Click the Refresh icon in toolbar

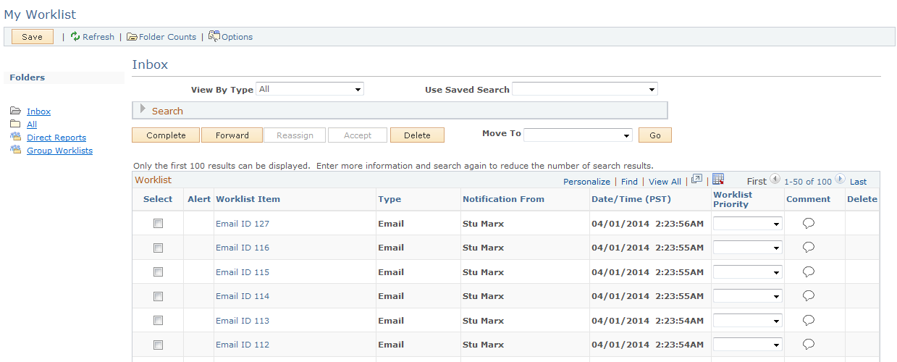point(75,36)
